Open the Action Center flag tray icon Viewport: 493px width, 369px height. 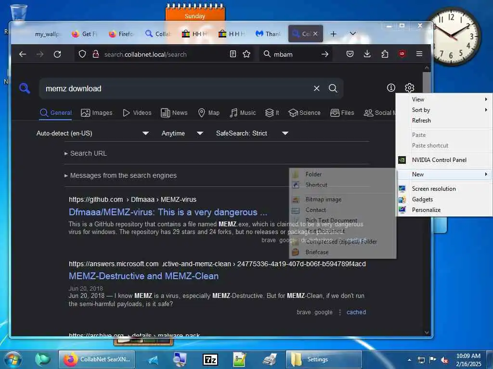[x=433, y=360]
